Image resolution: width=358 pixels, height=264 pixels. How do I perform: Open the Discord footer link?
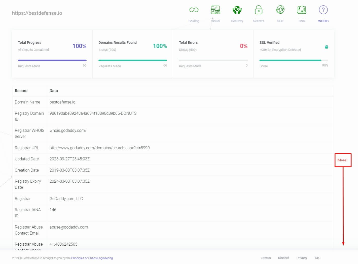pos(283,258)
